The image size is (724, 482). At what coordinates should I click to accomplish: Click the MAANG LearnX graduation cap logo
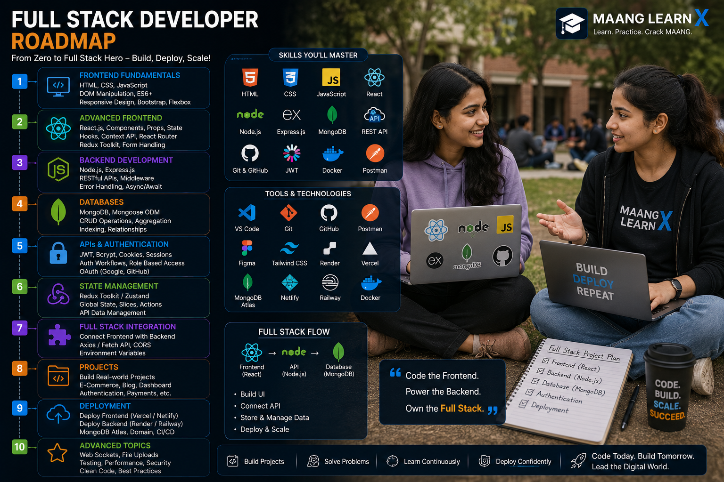point(572,23)
